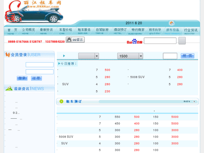
Task: Open the 车型价格 menu item
Action: click(65, 31)
